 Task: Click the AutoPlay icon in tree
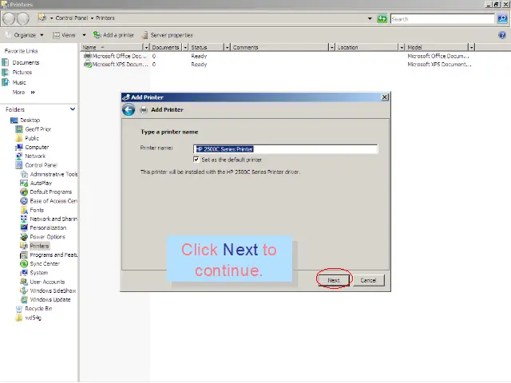point(24,183)
